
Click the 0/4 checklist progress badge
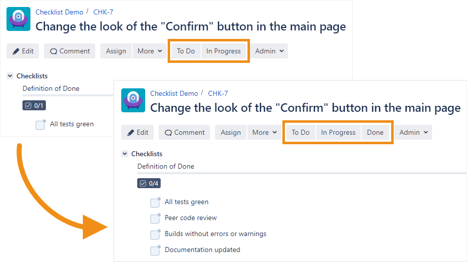(148, 184)
